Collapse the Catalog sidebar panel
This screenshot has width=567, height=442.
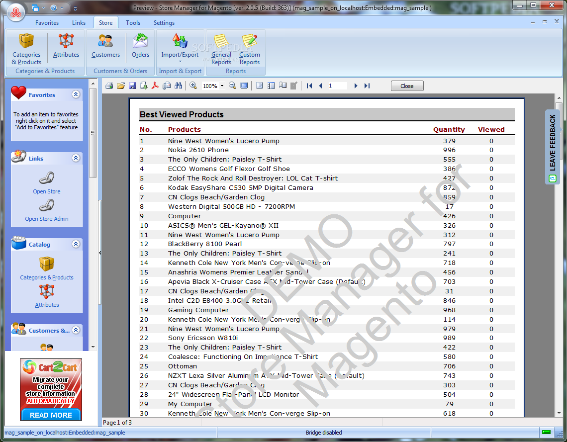click(x=76, y=244)
